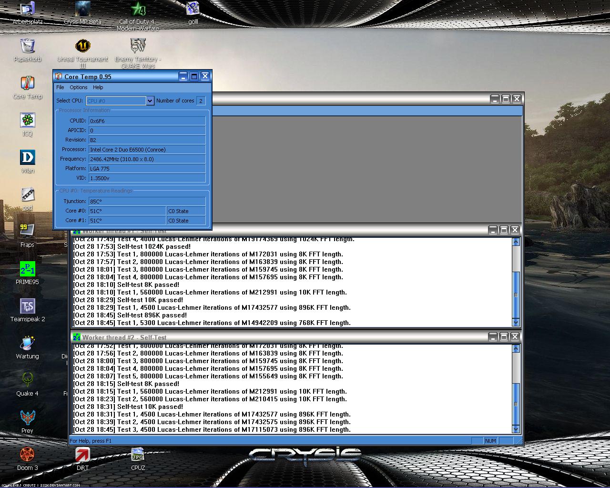Viewport: 610px width, 488px height.
Task: Click scroll down arrow in Worker thread #2
Action: [516, 429]
